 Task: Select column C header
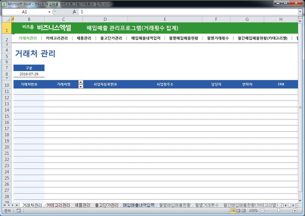(x=64, y=19)
